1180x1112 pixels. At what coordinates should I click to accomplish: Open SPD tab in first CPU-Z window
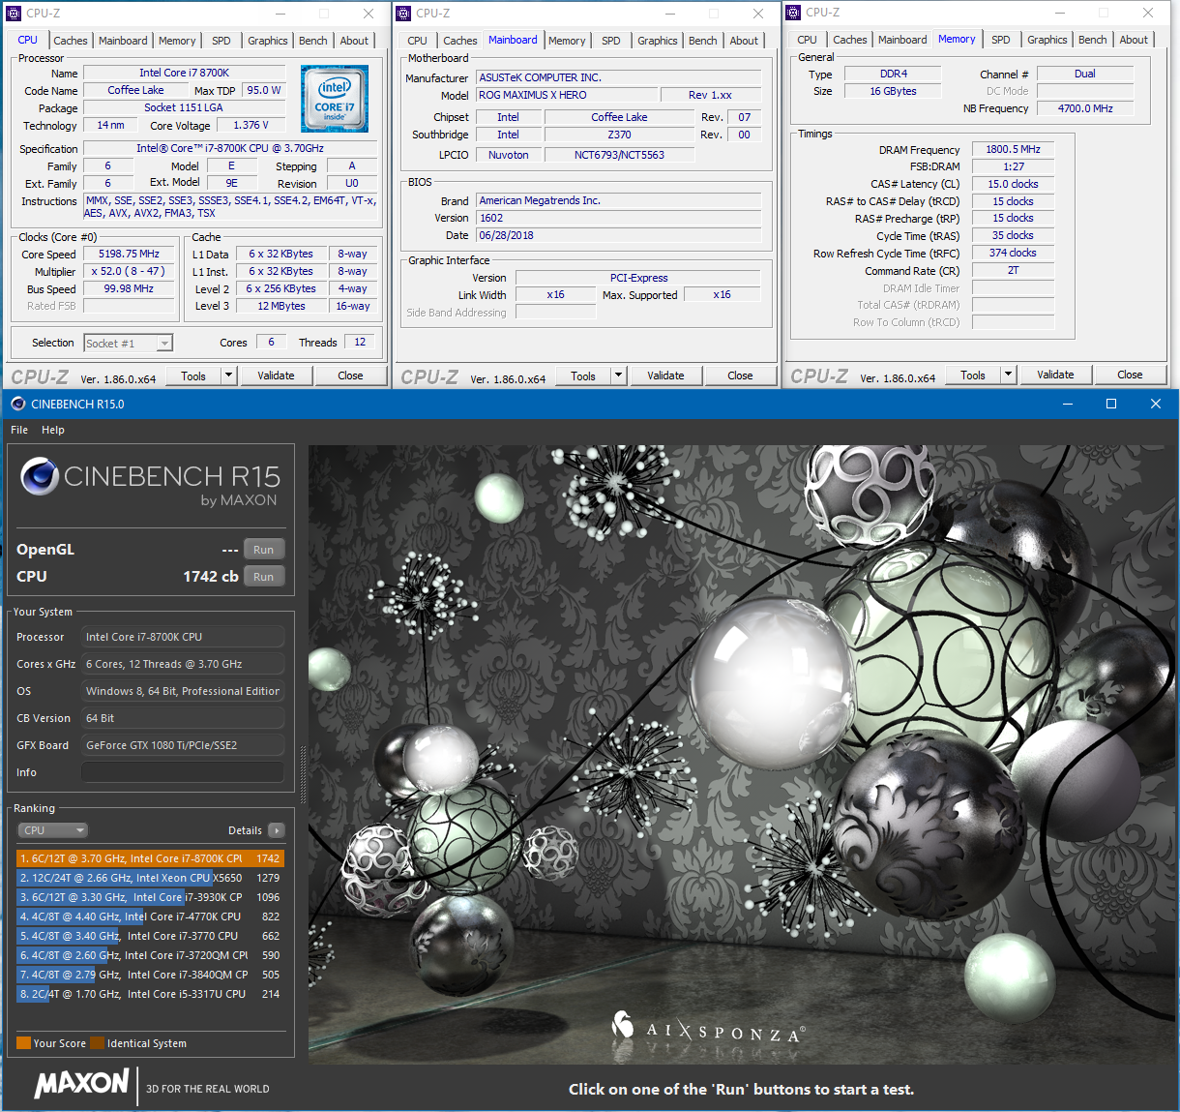click(x=221, y=41)
